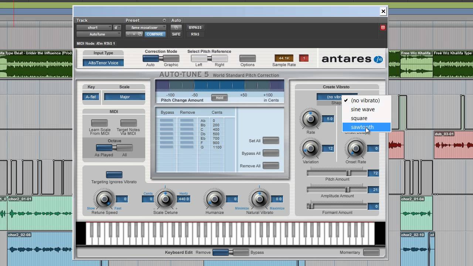Click the Hold button
The height and width of the screenshot is (266, 473).
click(220, 98)
